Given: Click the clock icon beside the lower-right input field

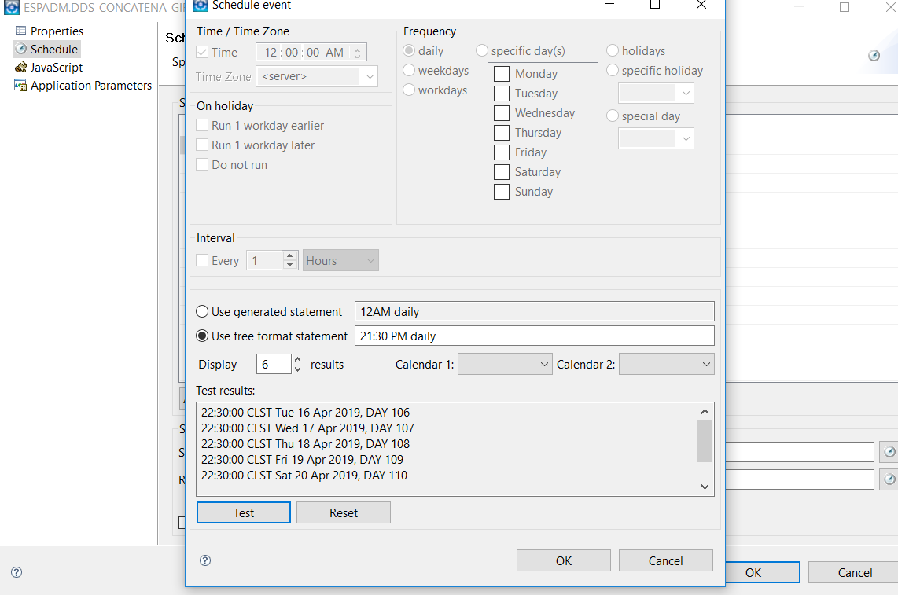Looking at the screenshot, I should (x=889, y=479).
